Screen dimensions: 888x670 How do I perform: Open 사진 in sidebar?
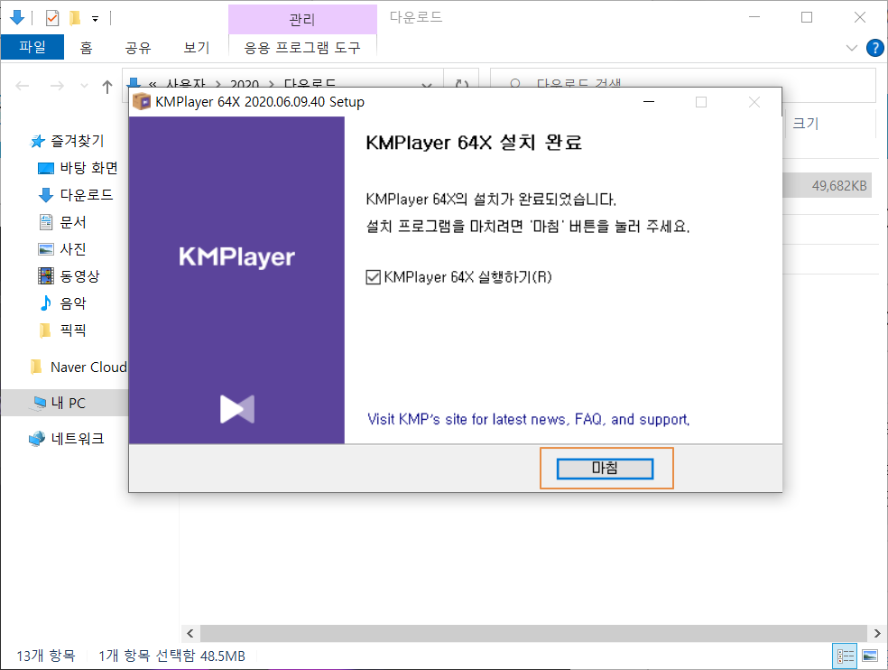73,249
